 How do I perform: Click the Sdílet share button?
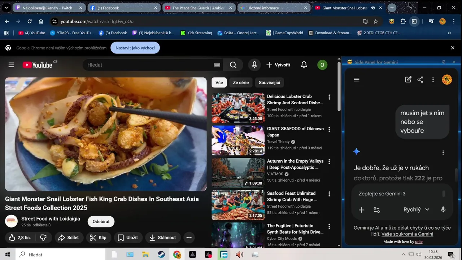click(69, 238)
